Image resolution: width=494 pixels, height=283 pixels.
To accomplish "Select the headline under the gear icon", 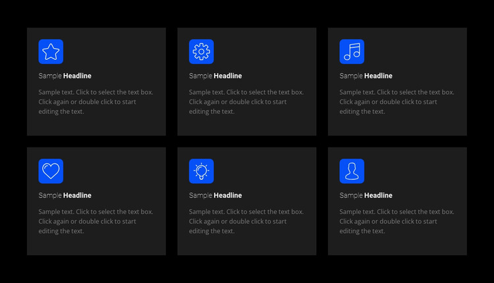I will point(215,76).
